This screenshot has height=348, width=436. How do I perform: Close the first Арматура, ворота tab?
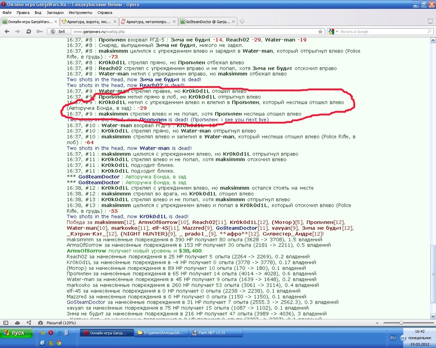[115, 22]
